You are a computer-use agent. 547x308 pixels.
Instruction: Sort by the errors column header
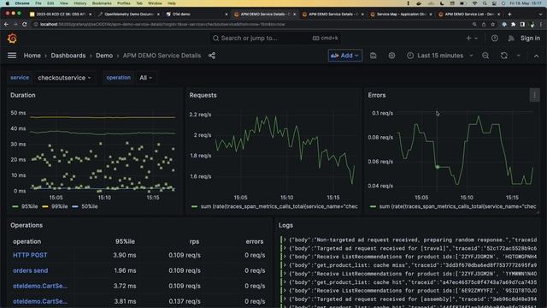coord(255,241)
